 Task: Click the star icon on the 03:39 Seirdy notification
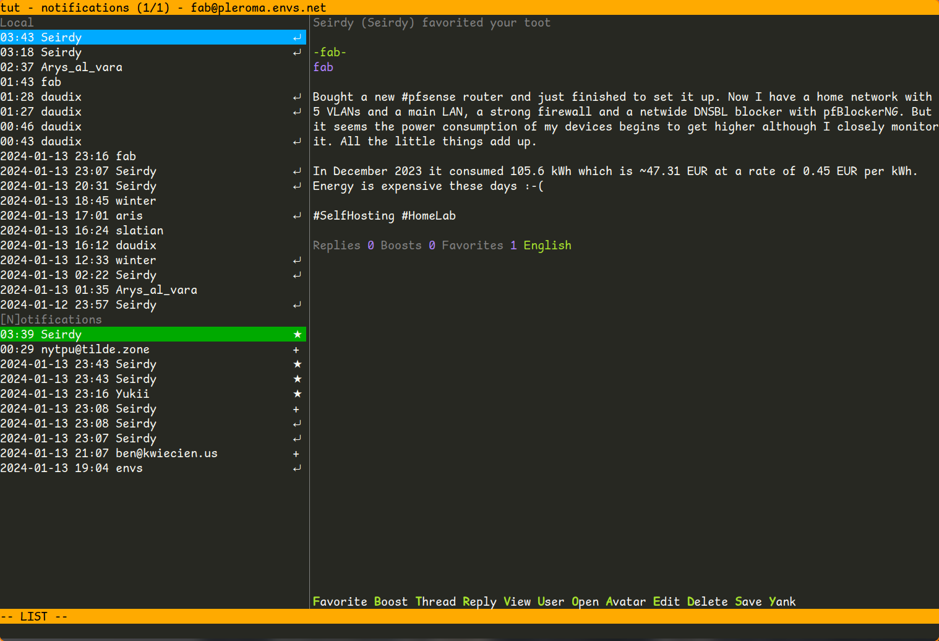pyautogui.click(x=297, y=334)
